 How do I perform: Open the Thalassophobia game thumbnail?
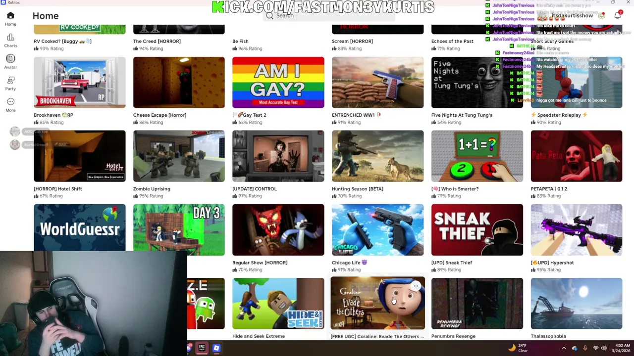pos(577,303)
